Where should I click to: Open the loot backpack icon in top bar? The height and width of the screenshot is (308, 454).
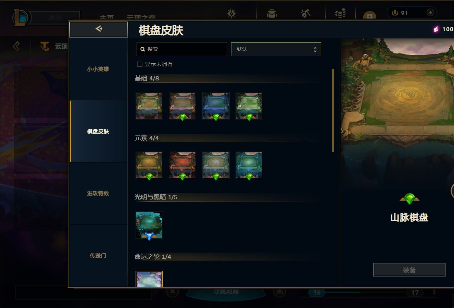[x=272, y=13]
